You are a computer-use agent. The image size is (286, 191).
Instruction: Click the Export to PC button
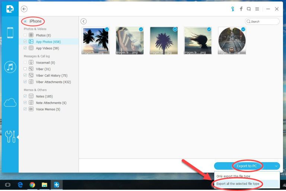tap(247, 166)
